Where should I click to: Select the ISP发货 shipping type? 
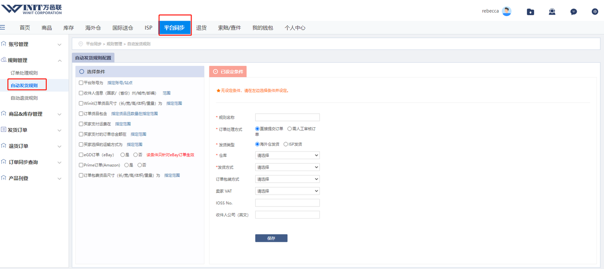pos(285,144)
